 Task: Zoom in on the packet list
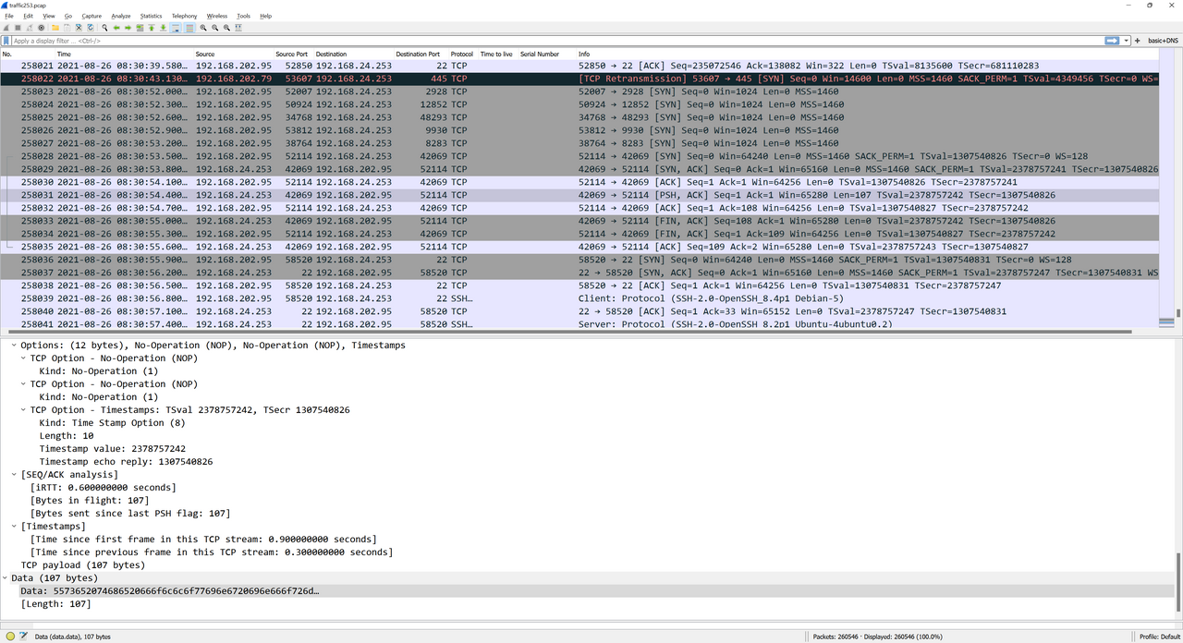(203, 27)
